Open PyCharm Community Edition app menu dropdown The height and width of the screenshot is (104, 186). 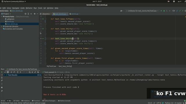14,1
